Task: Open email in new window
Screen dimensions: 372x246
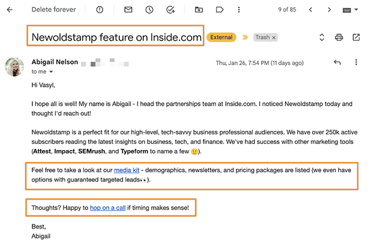Action: coord(356,37)
